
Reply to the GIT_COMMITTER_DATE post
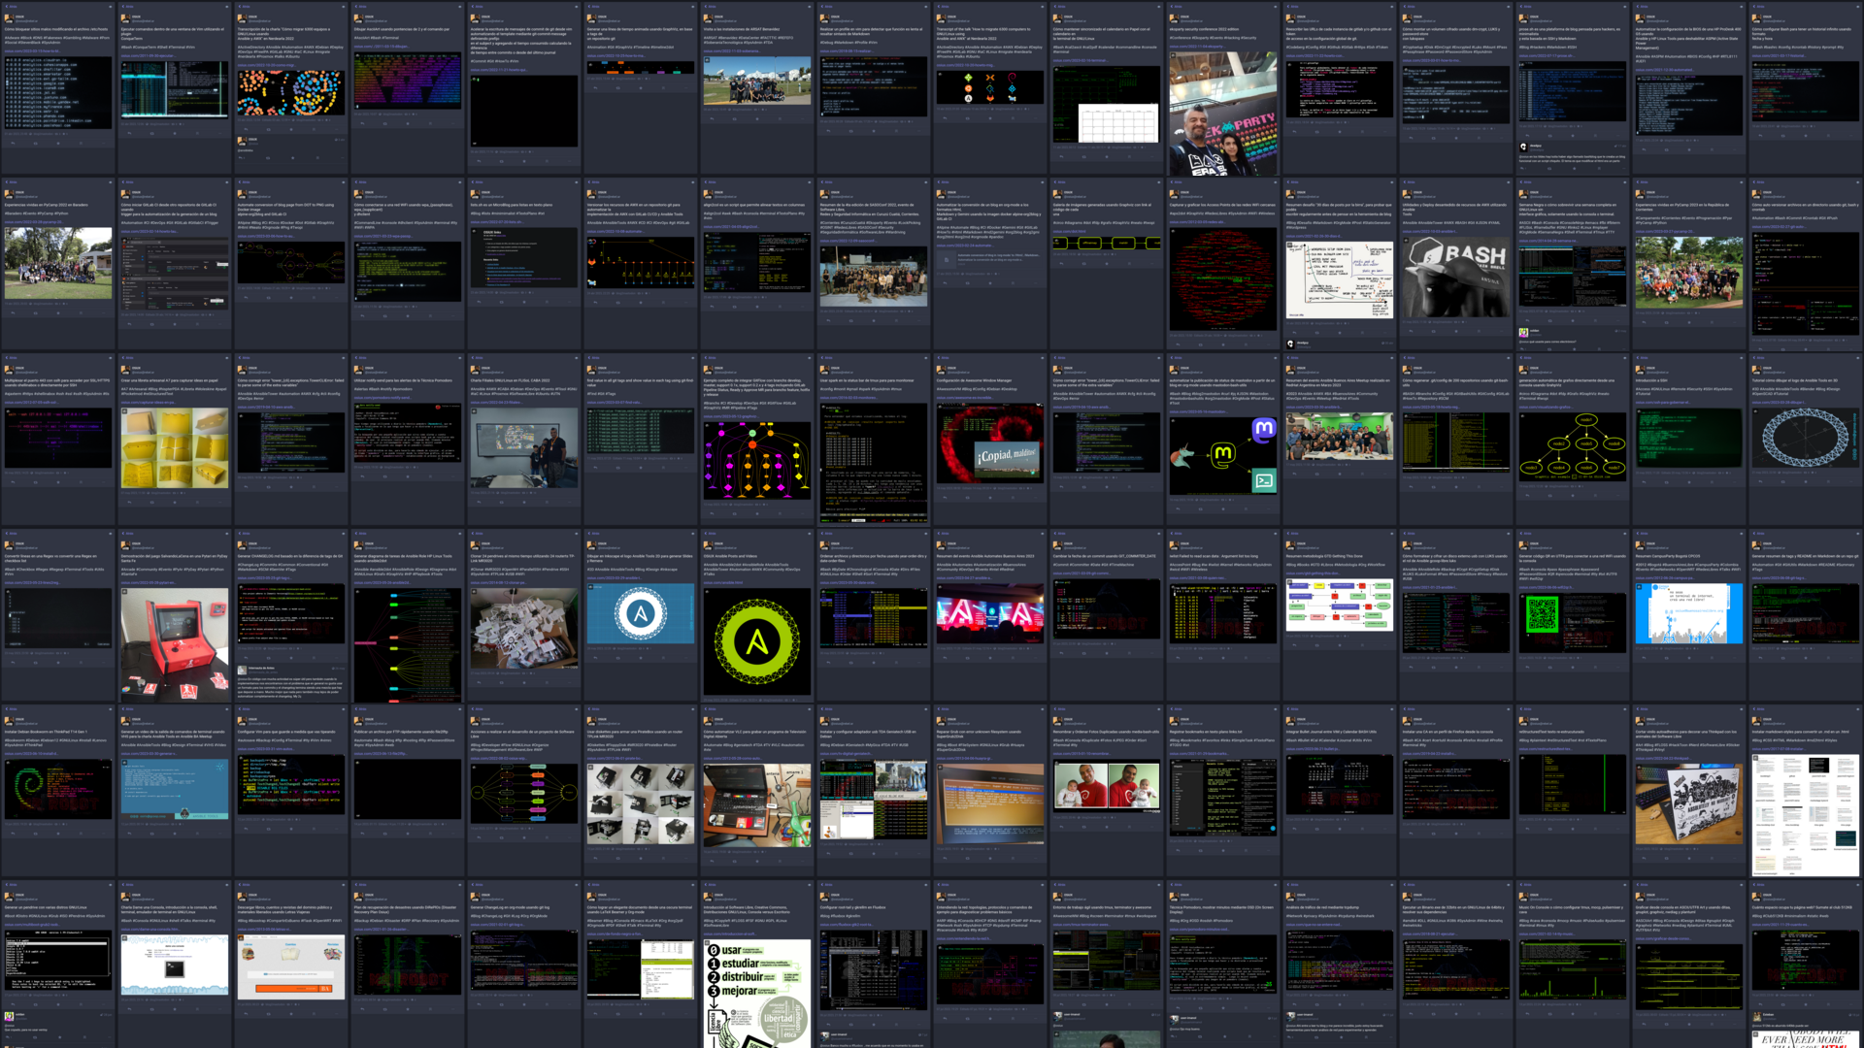pos(1061,653)
